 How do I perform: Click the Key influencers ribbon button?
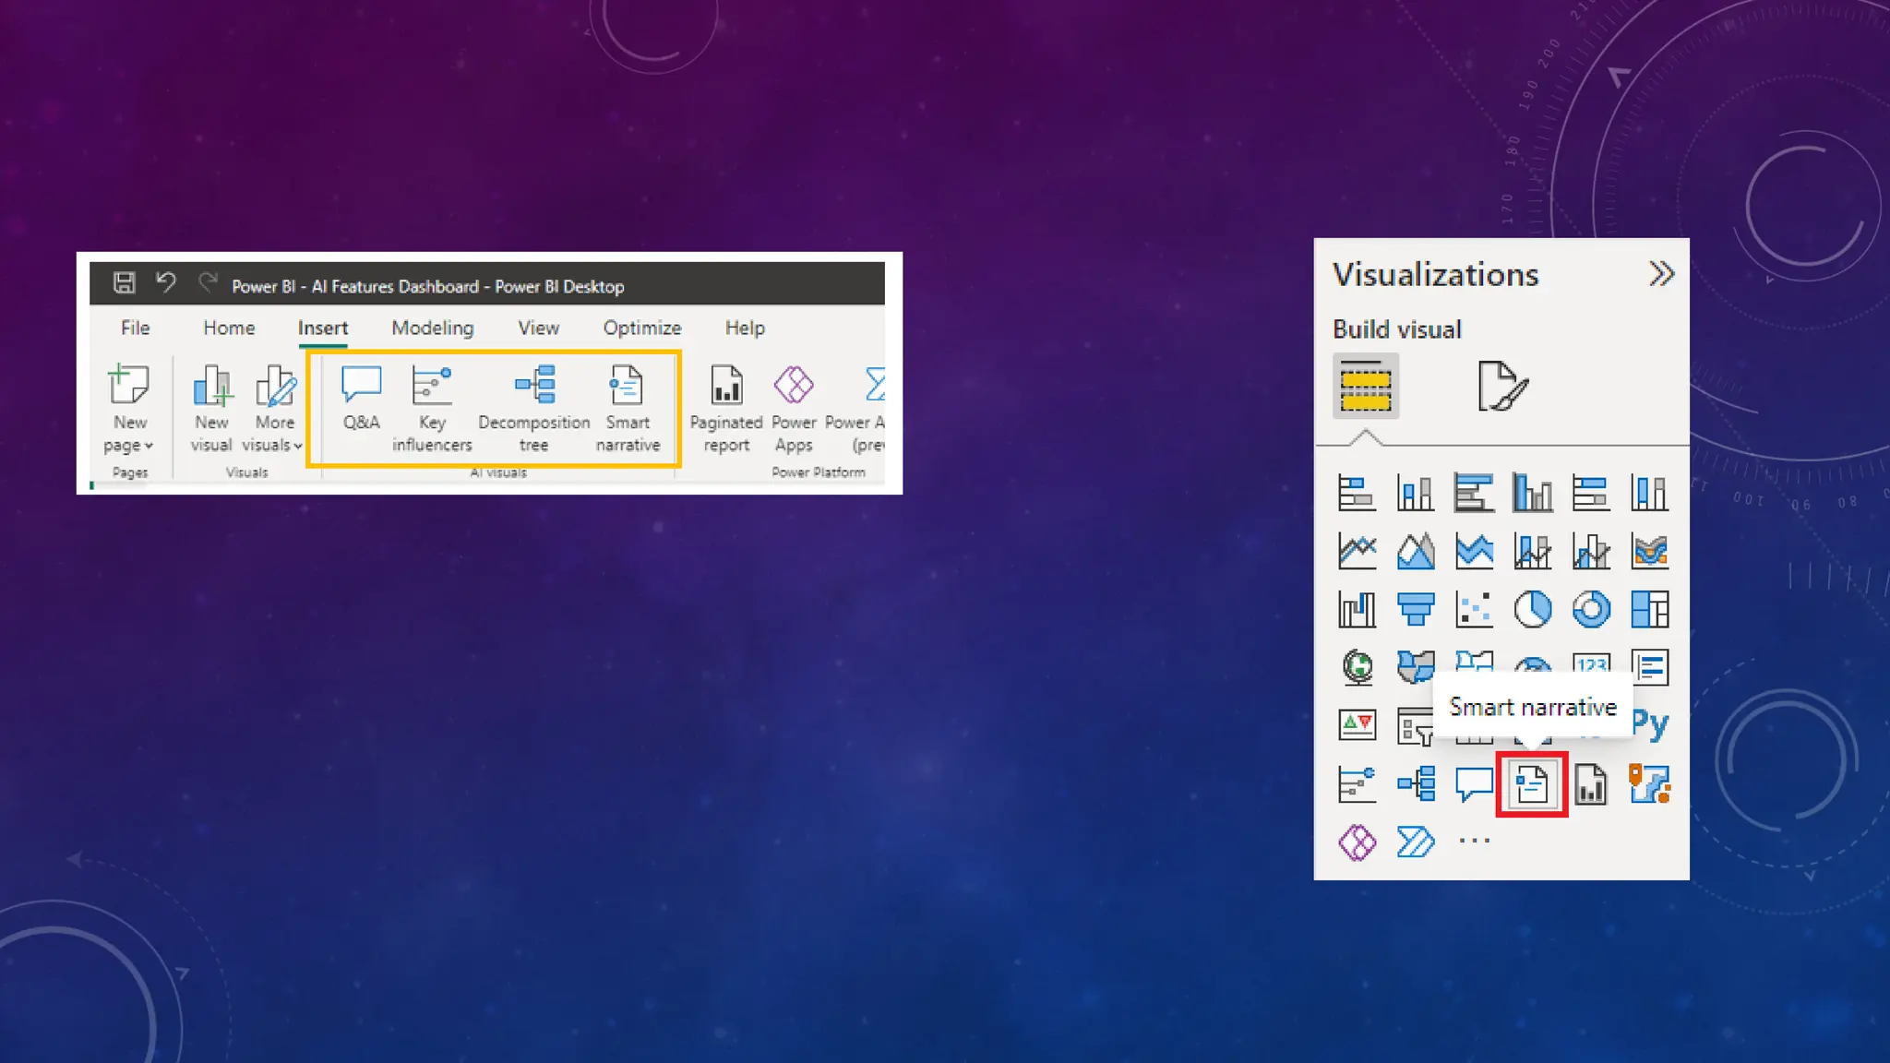(x=431, y=406)
